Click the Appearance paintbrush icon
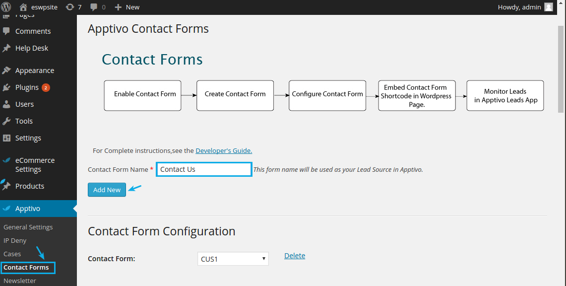This screenshot has width=566, height=286. tap(6, 71)
